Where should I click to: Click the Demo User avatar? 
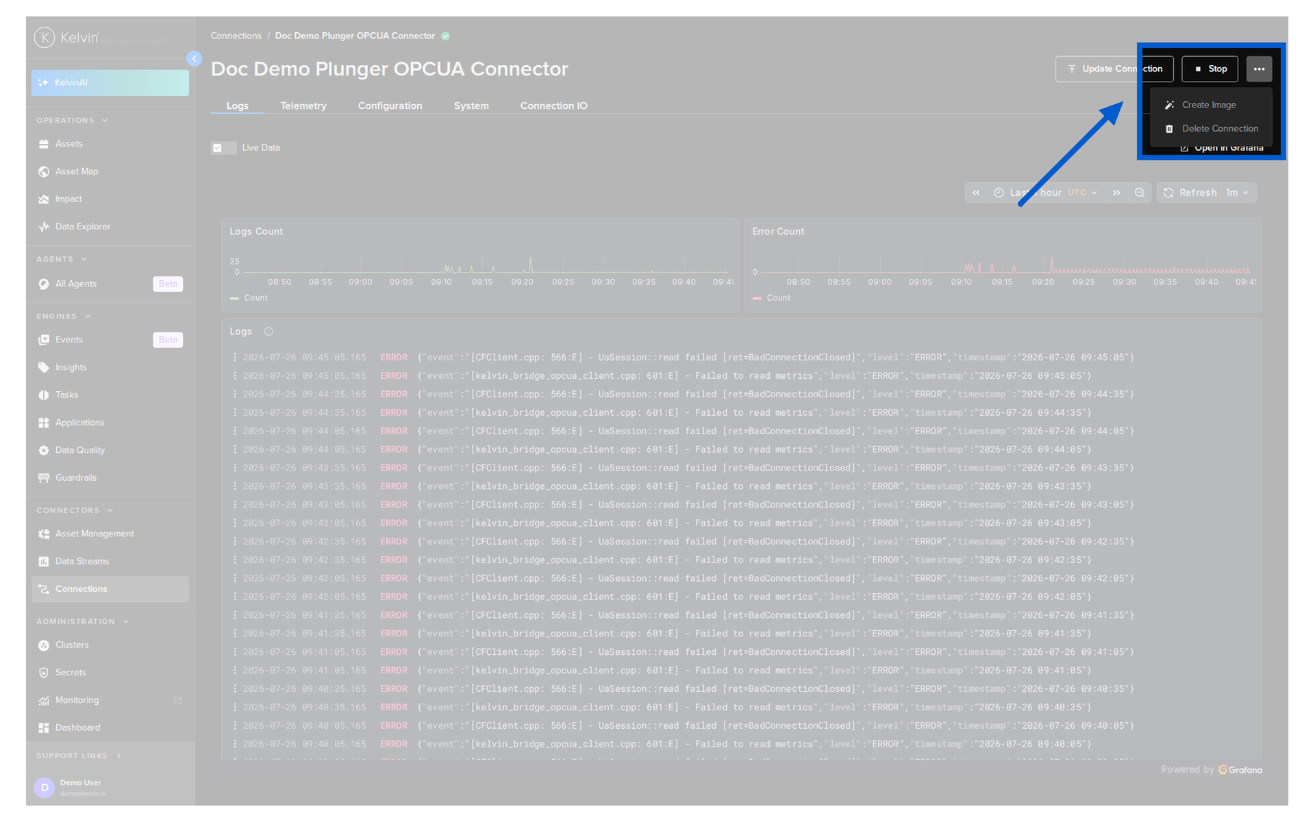44,788
